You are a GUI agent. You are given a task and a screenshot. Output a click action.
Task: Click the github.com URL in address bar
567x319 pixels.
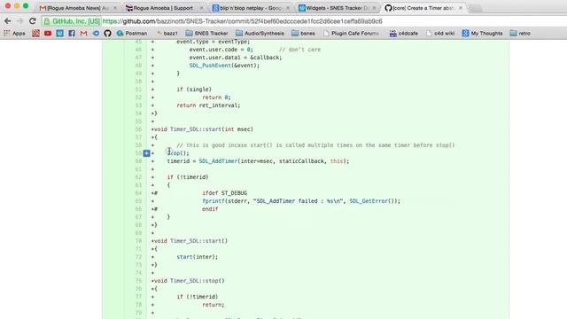(x=242, y=21)
